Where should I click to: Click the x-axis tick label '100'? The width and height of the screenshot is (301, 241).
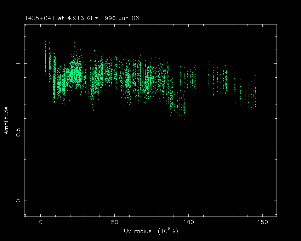tap(188, 222)
